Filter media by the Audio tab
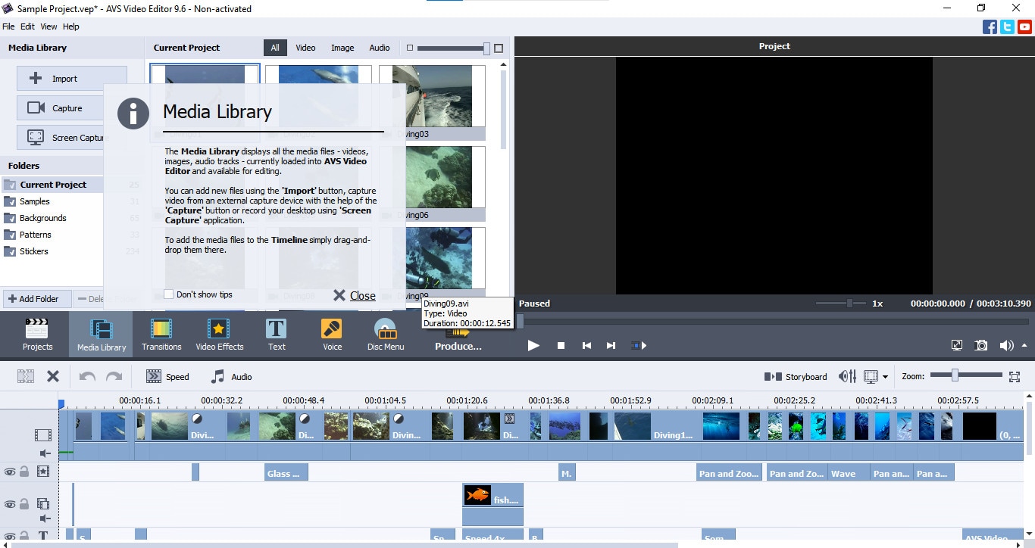 (x=380, y=48)
